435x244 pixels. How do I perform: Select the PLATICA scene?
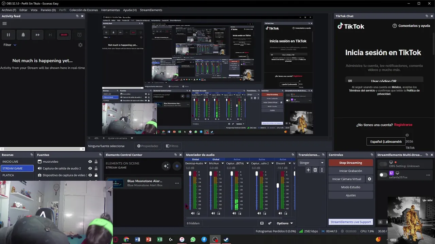(17, 175)
